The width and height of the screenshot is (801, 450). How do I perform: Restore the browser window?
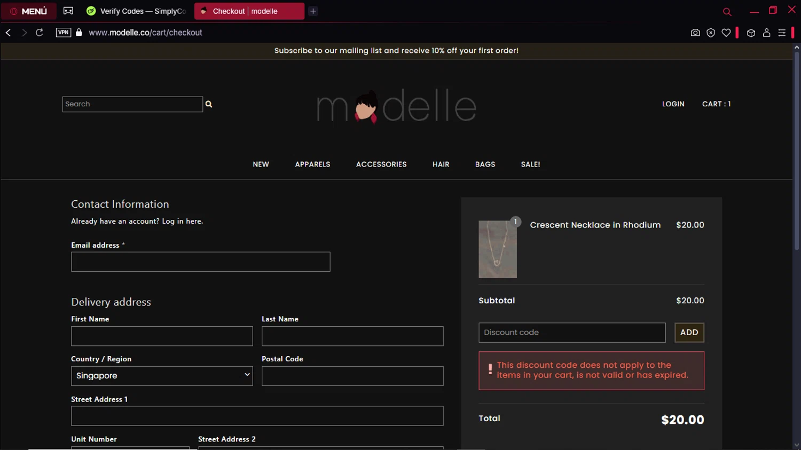point(773,10)
